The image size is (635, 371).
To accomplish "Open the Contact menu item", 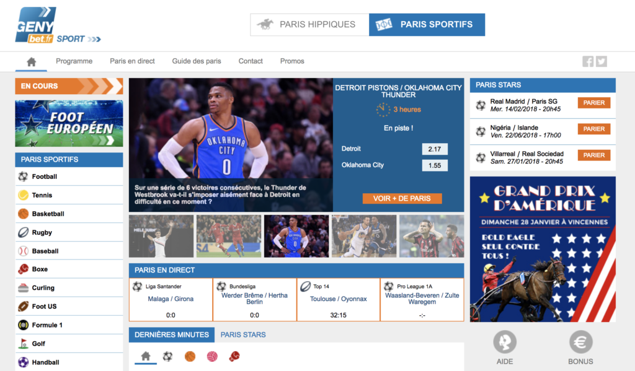I will coord(251,61).
